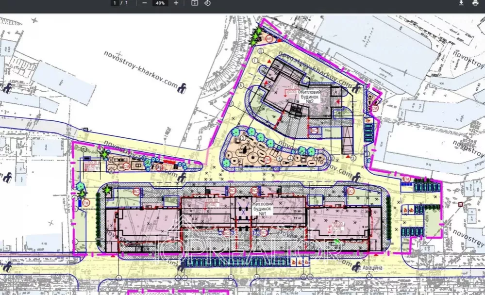Click the fit to page icon

[x=195, y=3]
